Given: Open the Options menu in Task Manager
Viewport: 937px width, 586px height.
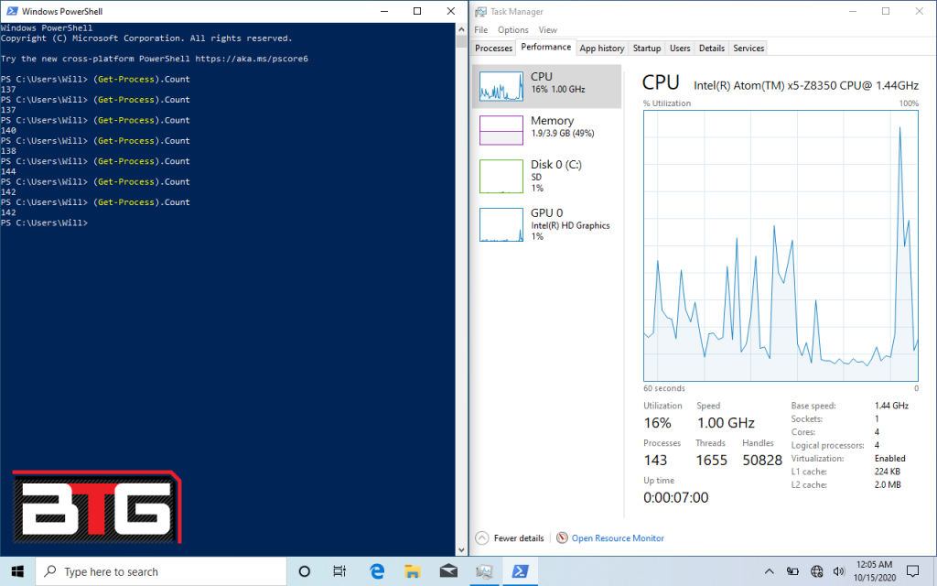Looking at the screenshot, I should tap(512, 30).
